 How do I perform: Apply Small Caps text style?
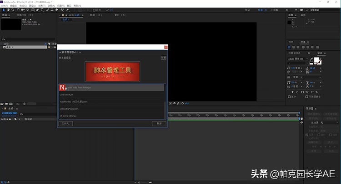tap(307, 92)
